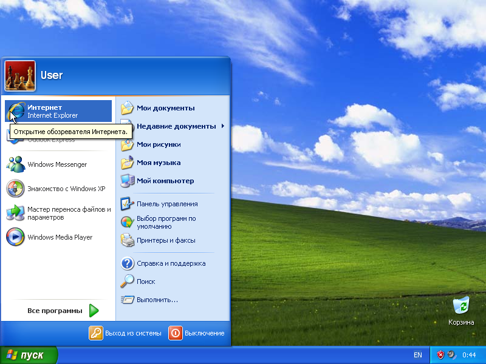
Task: Click the Интернет heading of the pinned browser
Action: 44,107
